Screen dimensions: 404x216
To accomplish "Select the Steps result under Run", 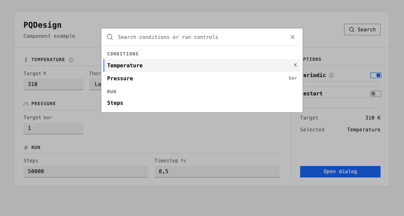I will [x=202, y=103].
